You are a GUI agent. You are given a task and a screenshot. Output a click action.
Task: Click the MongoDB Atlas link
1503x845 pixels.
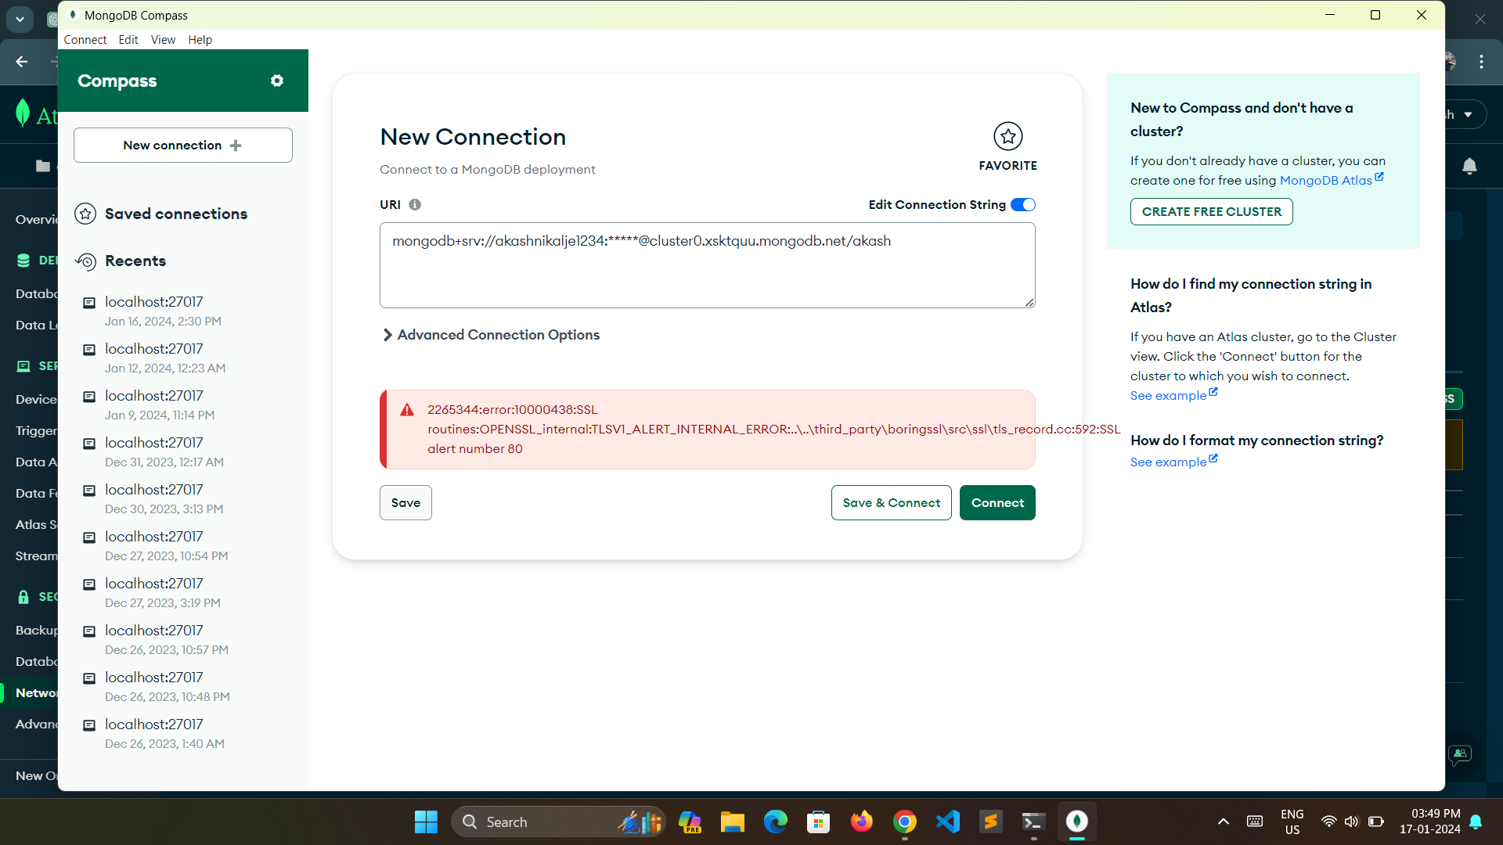(1325, 181)
